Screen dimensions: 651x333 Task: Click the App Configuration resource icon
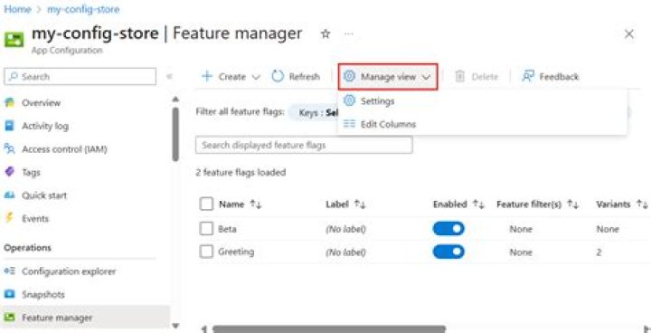click(x=14, y=40)
